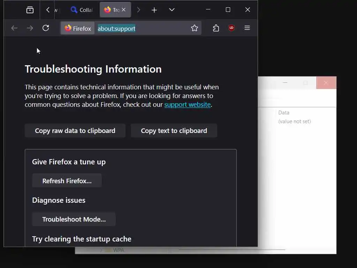Click Copy raw data to clipboard
The image size is (357, 268).
pyautogui.click(x=75, y=131)
